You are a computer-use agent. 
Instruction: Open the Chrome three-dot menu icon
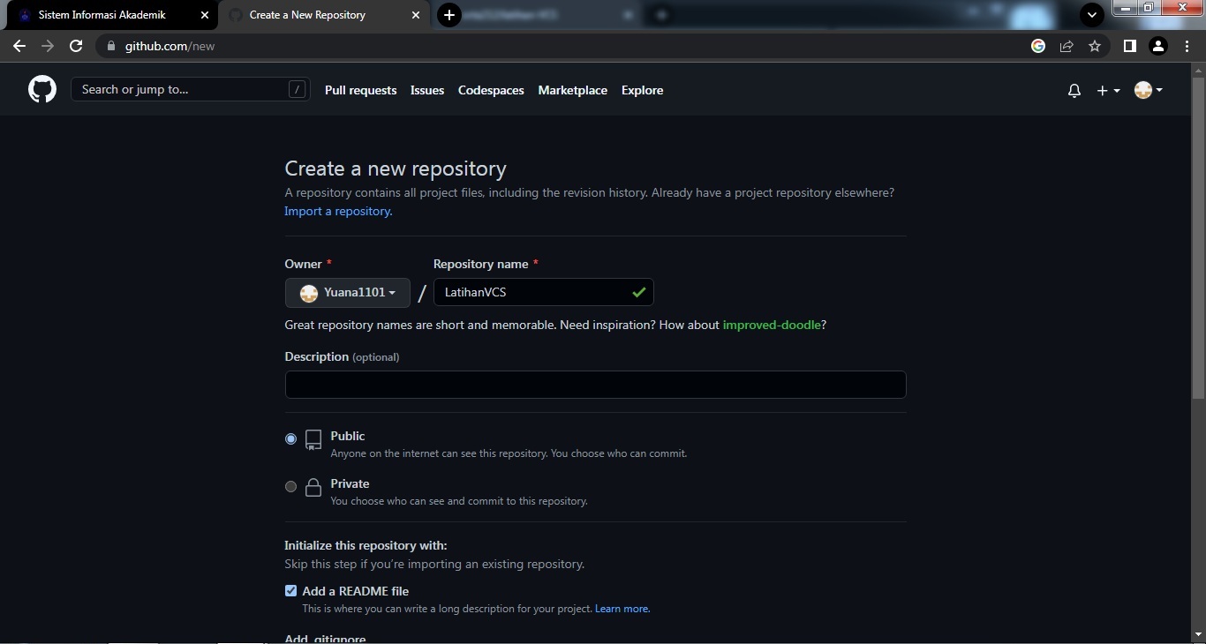pyautogui.click(x=1188, y=46)
